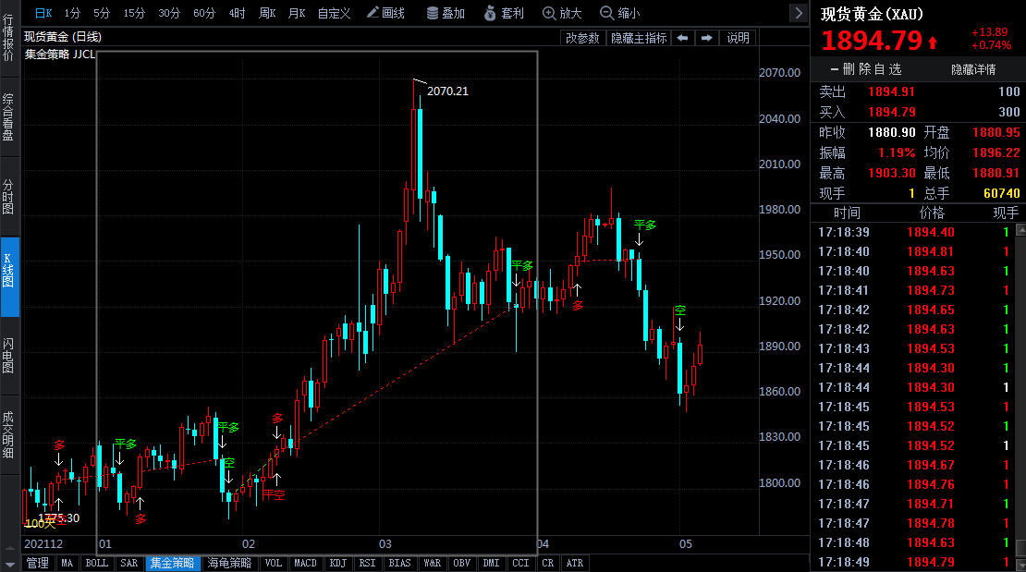Expand the toolbar right chevron
This screenshot has width=1026, height=572.
pyautogui.click(x=799, y=13)
